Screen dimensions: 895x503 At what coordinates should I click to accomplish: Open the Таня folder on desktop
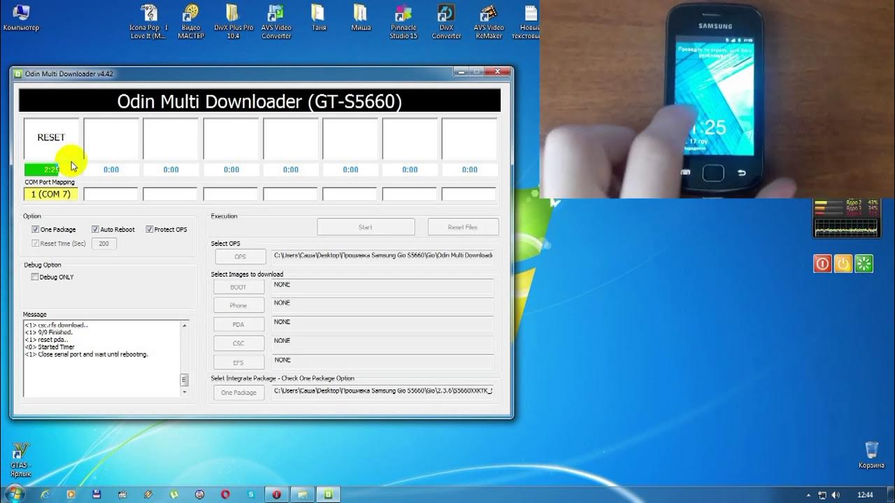(318, 18)
